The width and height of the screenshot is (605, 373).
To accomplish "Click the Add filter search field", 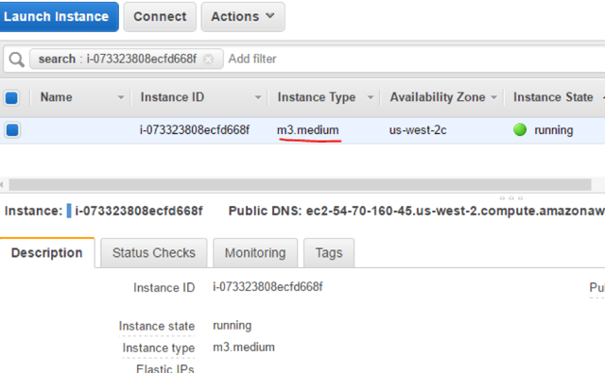I will (x=413, y=59).
